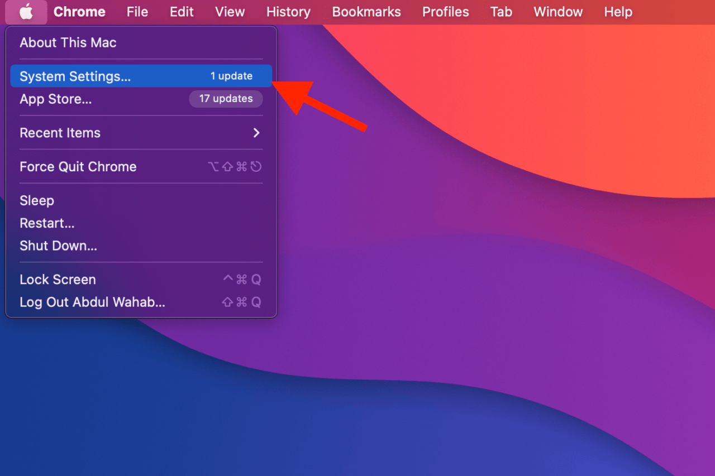Click the '17 updates' badge
The height and width of the screenshot is (476, 715).
[226, 99]
